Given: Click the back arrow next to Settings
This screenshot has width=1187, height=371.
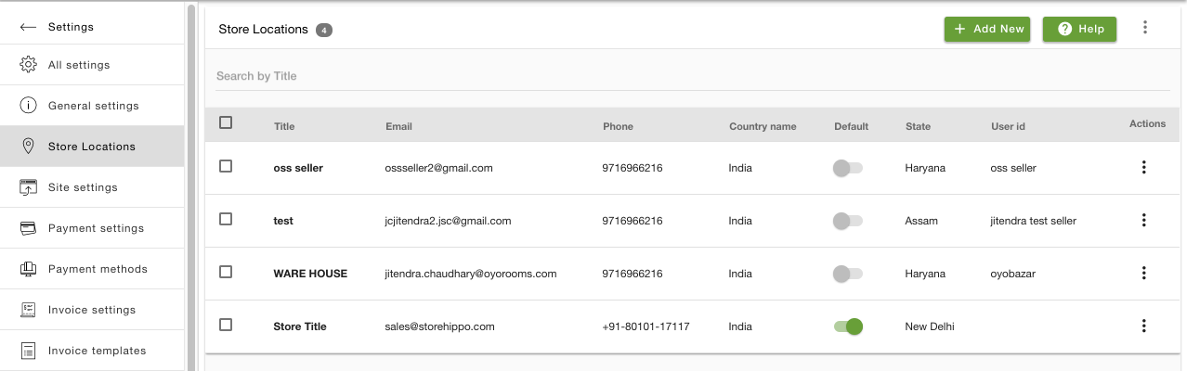Looking at the screenshot, I should 28,27.
